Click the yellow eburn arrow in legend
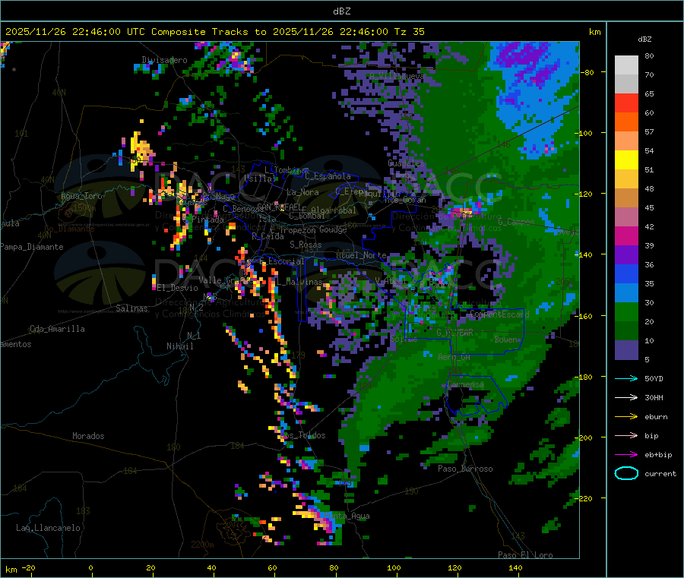 pyautogui.click(x=626, y=417)
